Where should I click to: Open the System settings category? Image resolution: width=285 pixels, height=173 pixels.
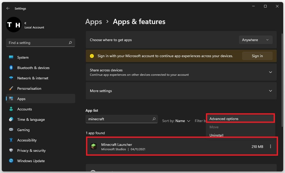23,57
